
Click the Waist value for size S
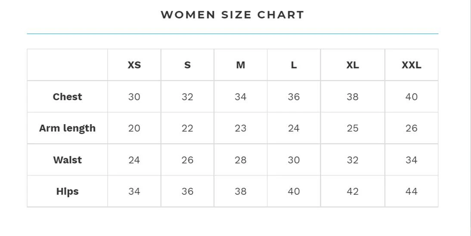tap(187, 160)
